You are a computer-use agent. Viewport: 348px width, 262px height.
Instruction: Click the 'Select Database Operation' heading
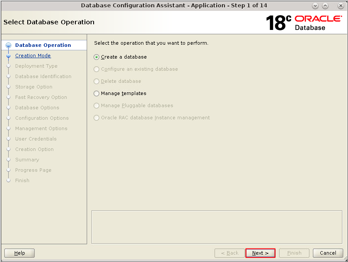[49, 22]
